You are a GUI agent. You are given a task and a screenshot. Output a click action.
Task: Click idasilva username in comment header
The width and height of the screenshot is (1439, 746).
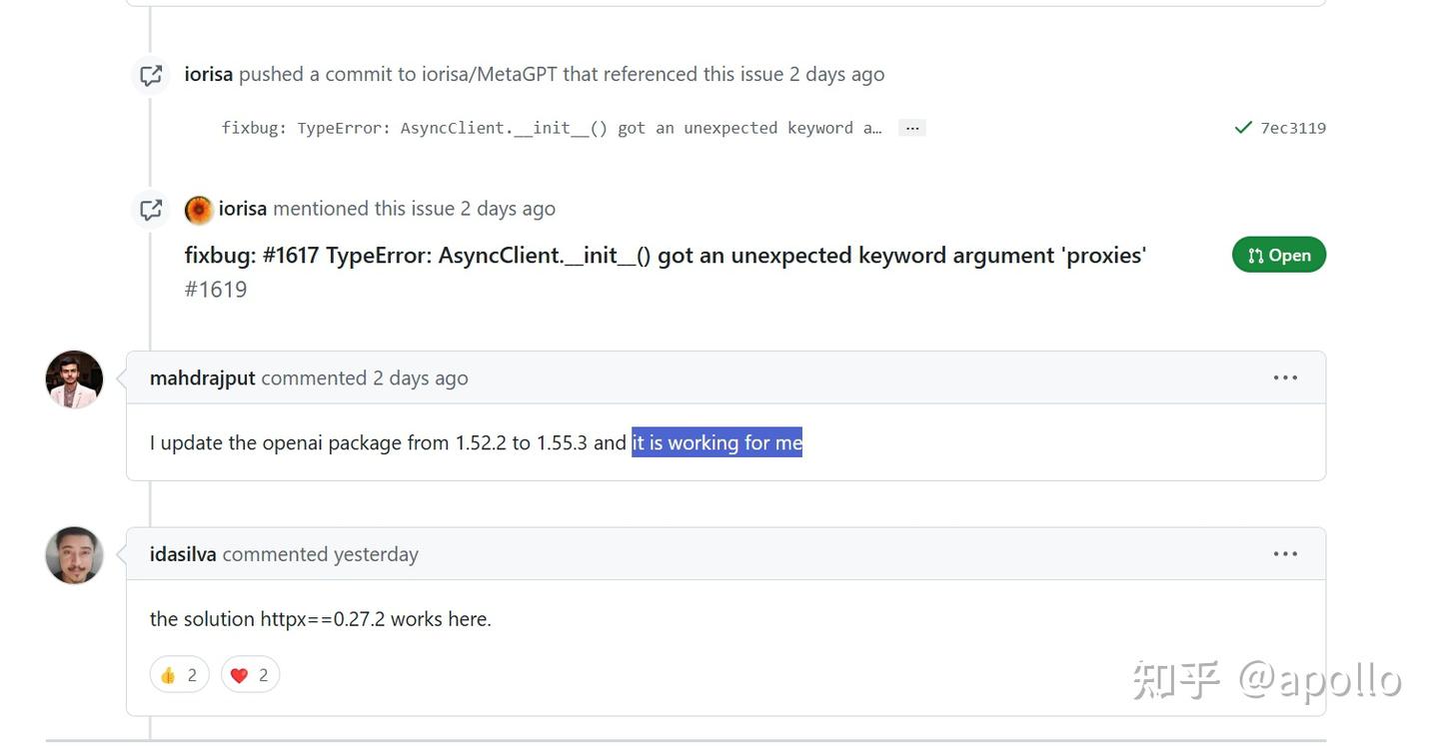(x=183, y=554)
